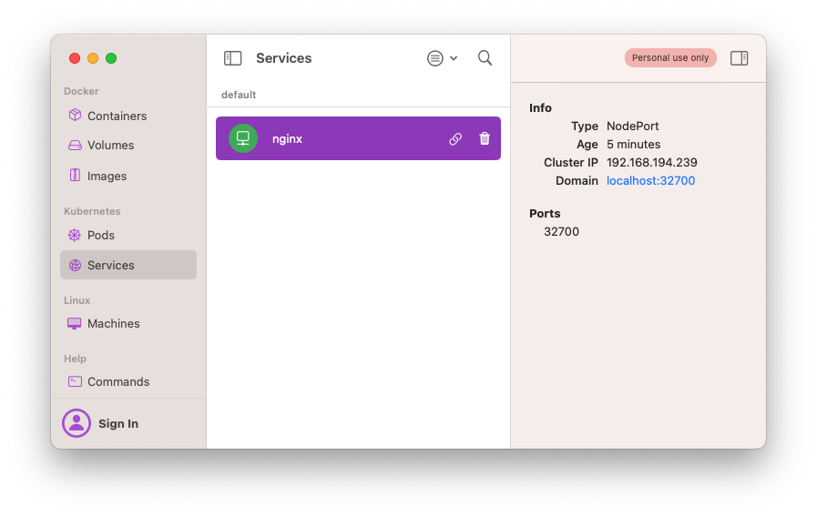Image resolution: width=817 pixels, height=516 pixels.
Task: Click the Images archive icon
Action: 75,175
